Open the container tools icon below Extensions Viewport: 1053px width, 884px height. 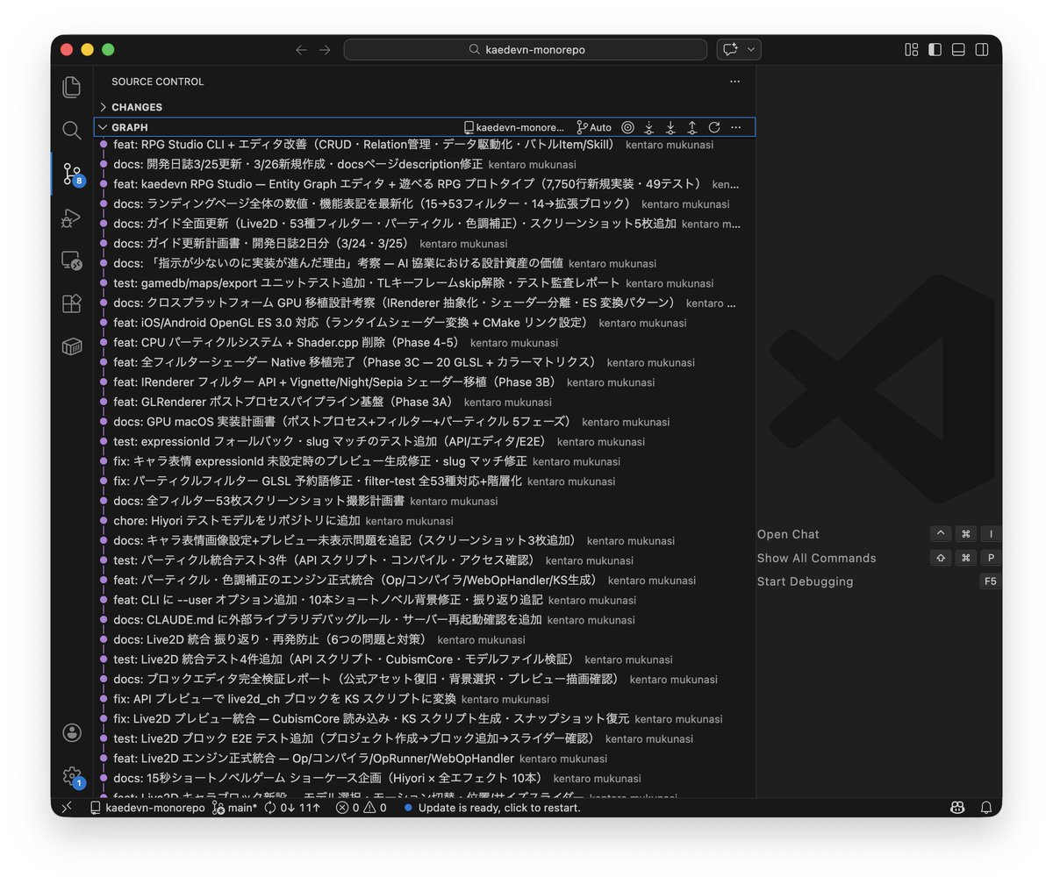(x=72, y=346)
